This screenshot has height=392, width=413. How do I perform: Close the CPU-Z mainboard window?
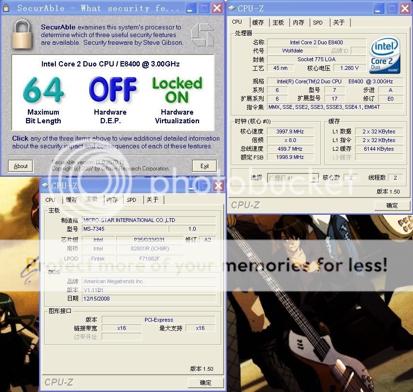tap(218, 186)
